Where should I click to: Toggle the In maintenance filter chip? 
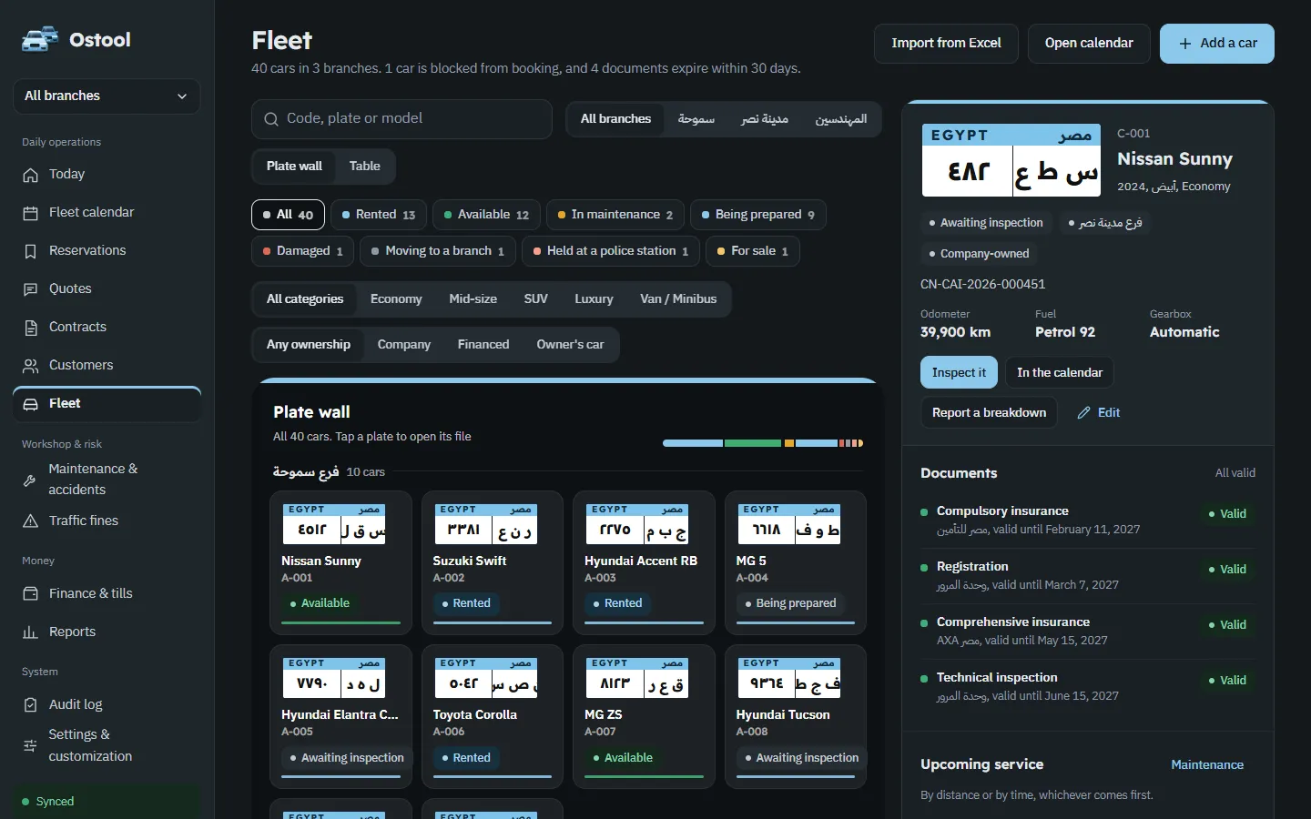coord(615,215)
